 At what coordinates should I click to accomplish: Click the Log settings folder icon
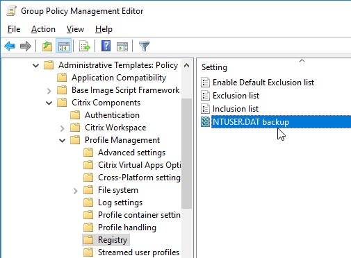coord(88,203)
